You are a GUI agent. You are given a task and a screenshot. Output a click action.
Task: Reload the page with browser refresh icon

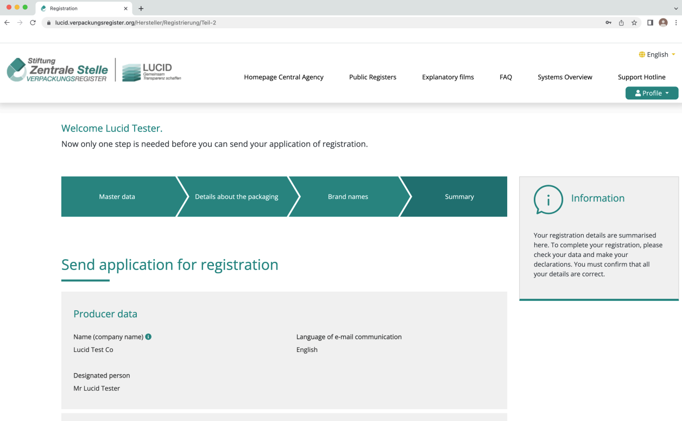(x=33, y=23)
